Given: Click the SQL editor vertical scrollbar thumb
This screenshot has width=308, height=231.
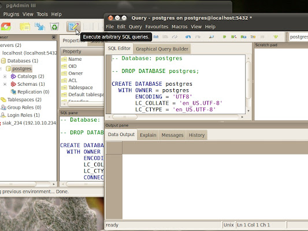Looking at the screenshot, I should click(x=248, y=80).
